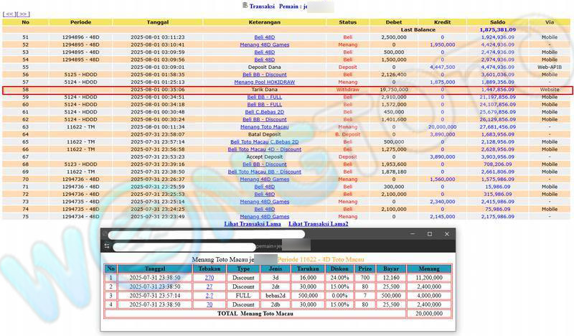Open Tebakan 2-7 link in popup row 3

(x=209, y=295)
